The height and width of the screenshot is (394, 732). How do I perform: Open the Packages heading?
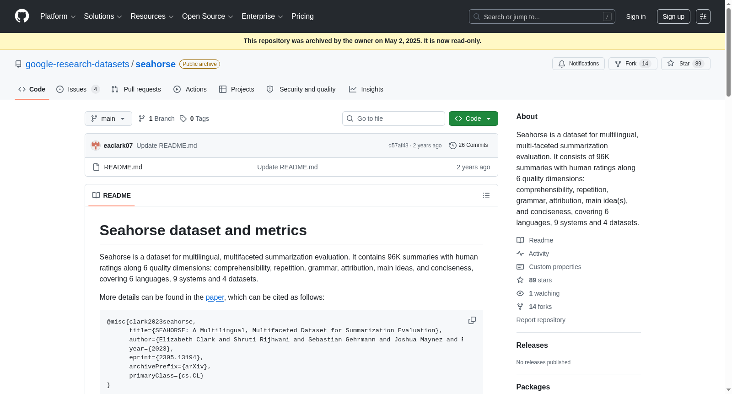[533, 387]
